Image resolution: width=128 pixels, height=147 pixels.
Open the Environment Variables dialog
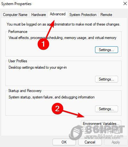(x=101, y=124)
